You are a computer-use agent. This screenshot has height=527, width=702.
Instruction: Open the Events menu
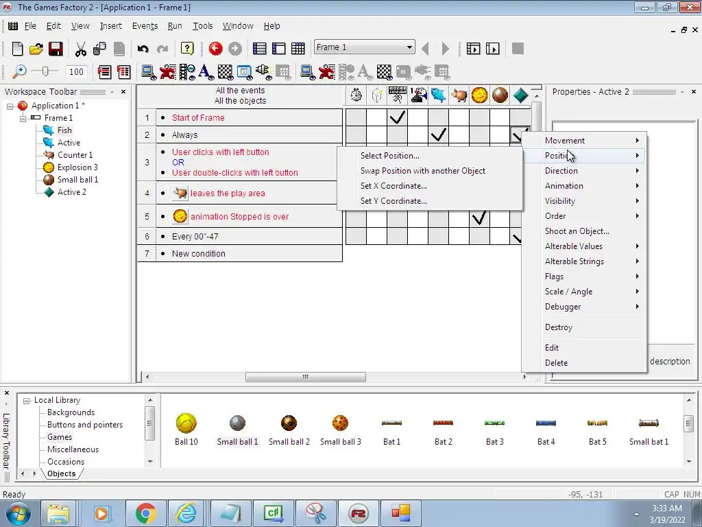[145, 26]
